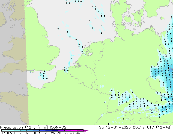Click the 40–45 mm magenta legend swatch
173x134 pixels.
point(74,130)
